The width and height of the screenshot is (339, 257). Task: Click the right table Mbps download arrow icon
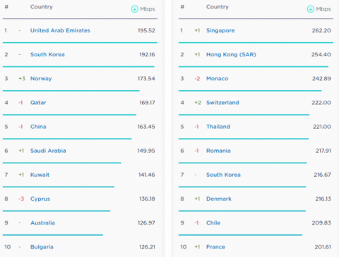click(311, 9)
